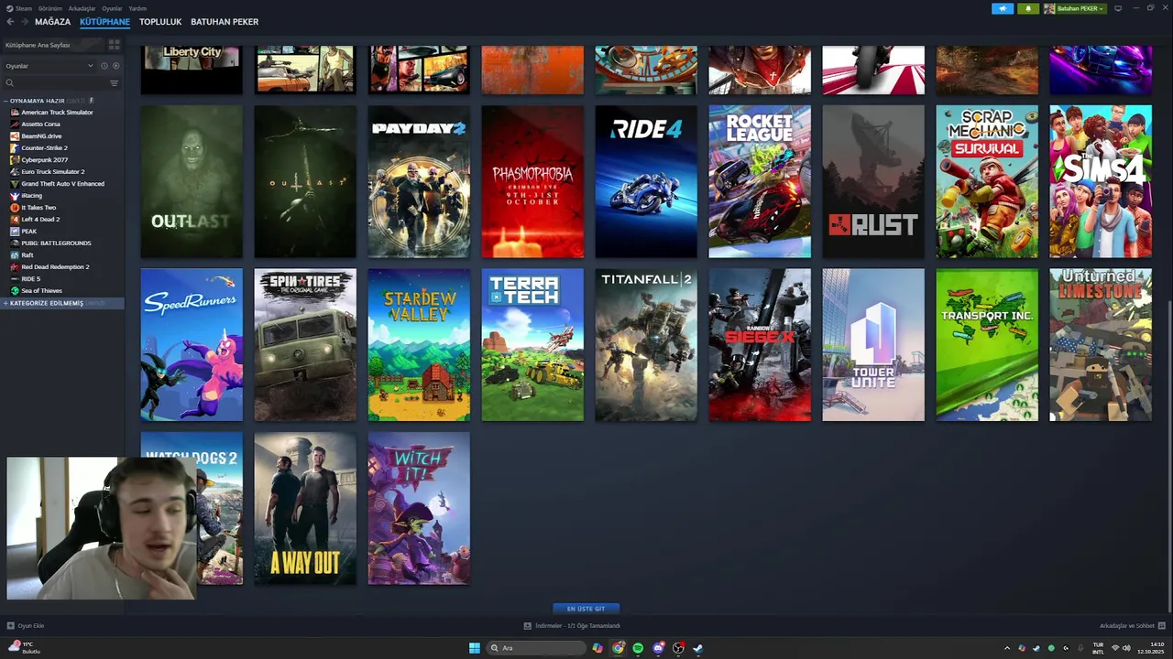Open the Oyunlar filter dropdown
The image size is (1173, 659).
(49, 66)
